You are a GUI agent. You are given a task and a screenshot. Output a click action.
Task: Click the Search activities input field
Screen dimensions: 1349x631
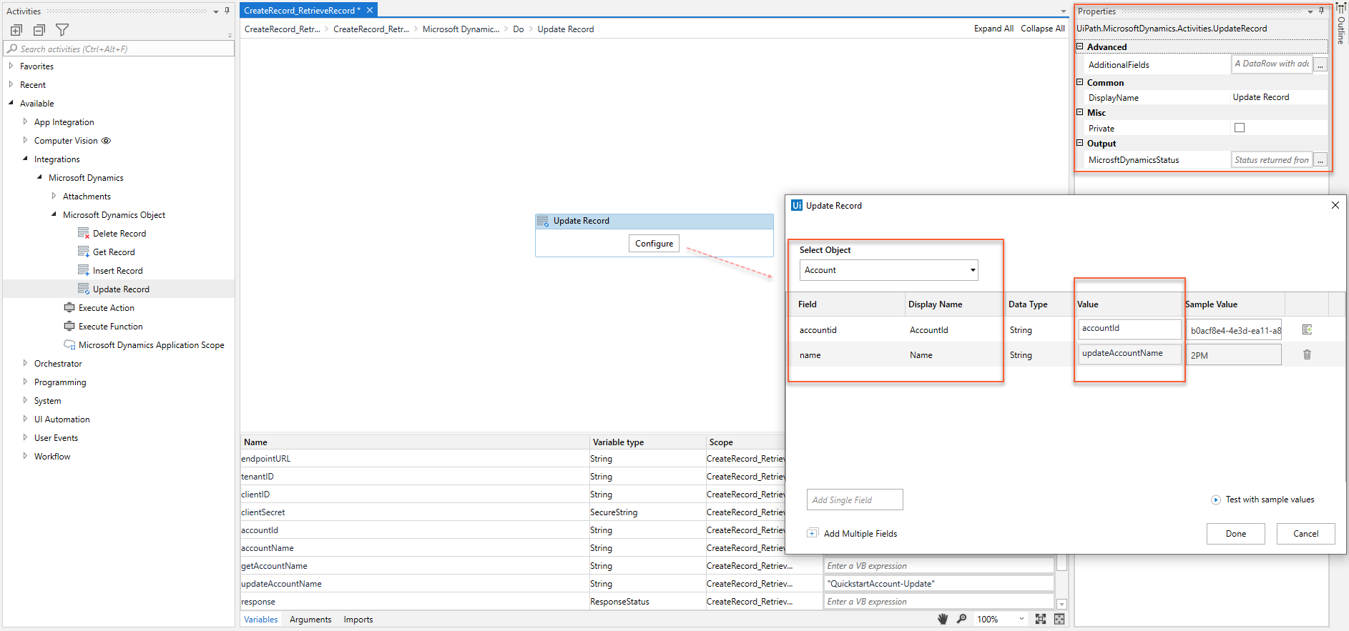[x=119, y=49]
